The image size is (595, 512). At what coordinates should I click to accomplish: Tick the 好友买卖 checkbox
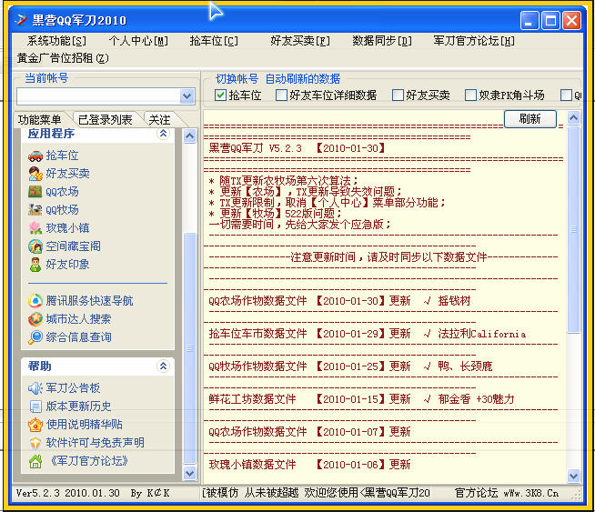(x=398, y=95)
